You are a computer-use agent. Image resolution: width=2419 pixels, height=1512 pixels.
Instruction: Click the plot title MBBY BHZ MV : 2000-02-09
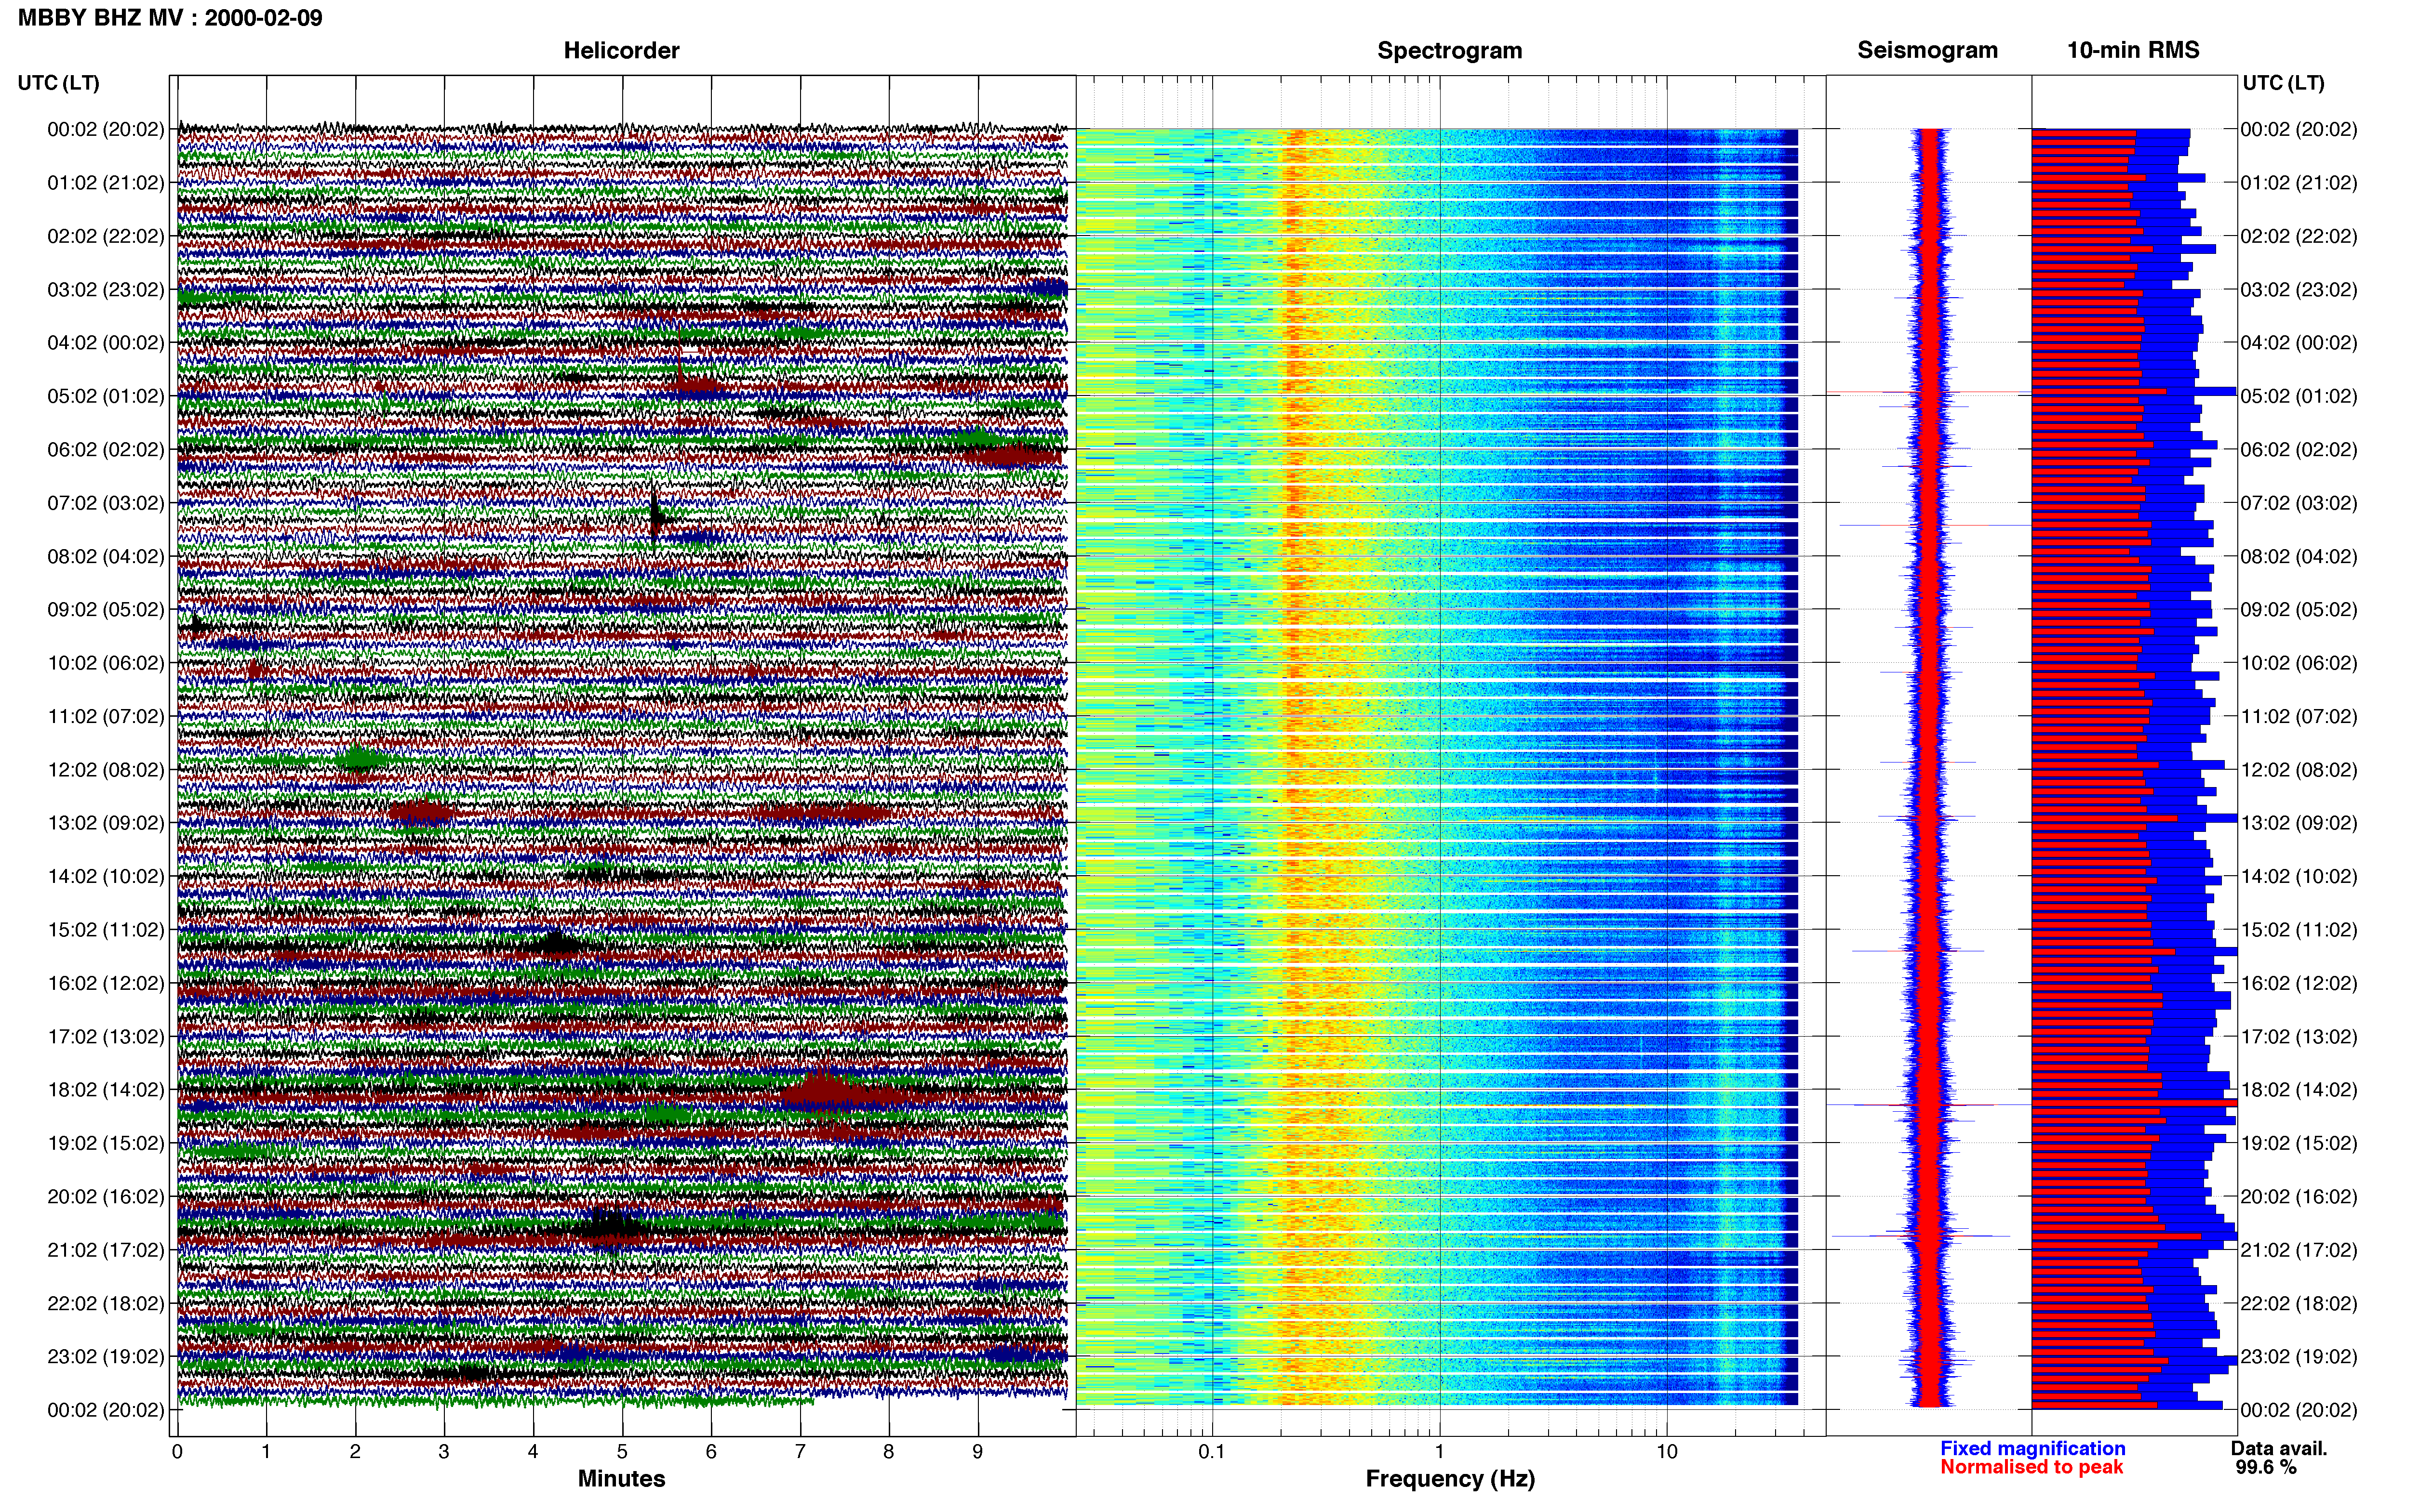coord(170,17)
